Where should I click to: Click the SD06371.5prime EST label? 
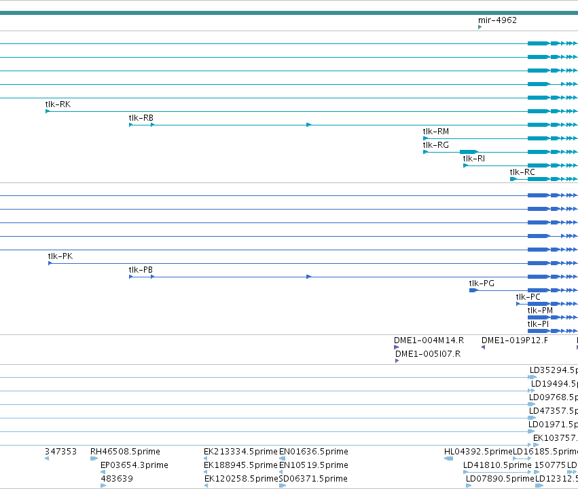click(313, 479)
